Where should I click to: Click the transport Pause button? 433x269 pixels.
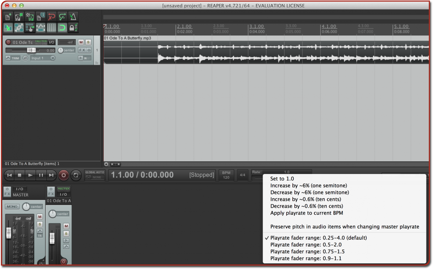[41, 175]
